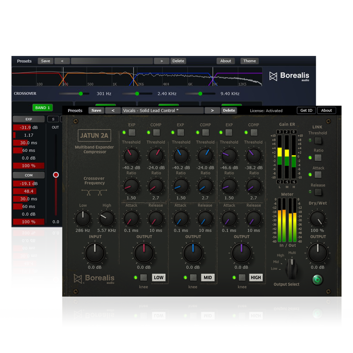Click the Low band COMP Threshold knob
This screenshot has height=353, width=353.
[x=156, y=155]
